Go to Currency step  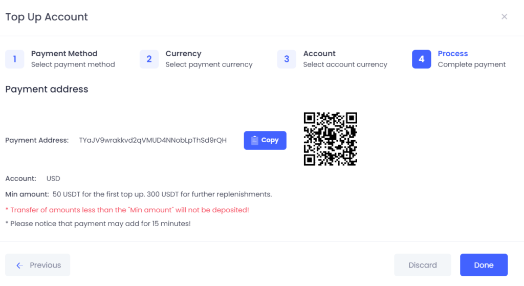point(184,54)
